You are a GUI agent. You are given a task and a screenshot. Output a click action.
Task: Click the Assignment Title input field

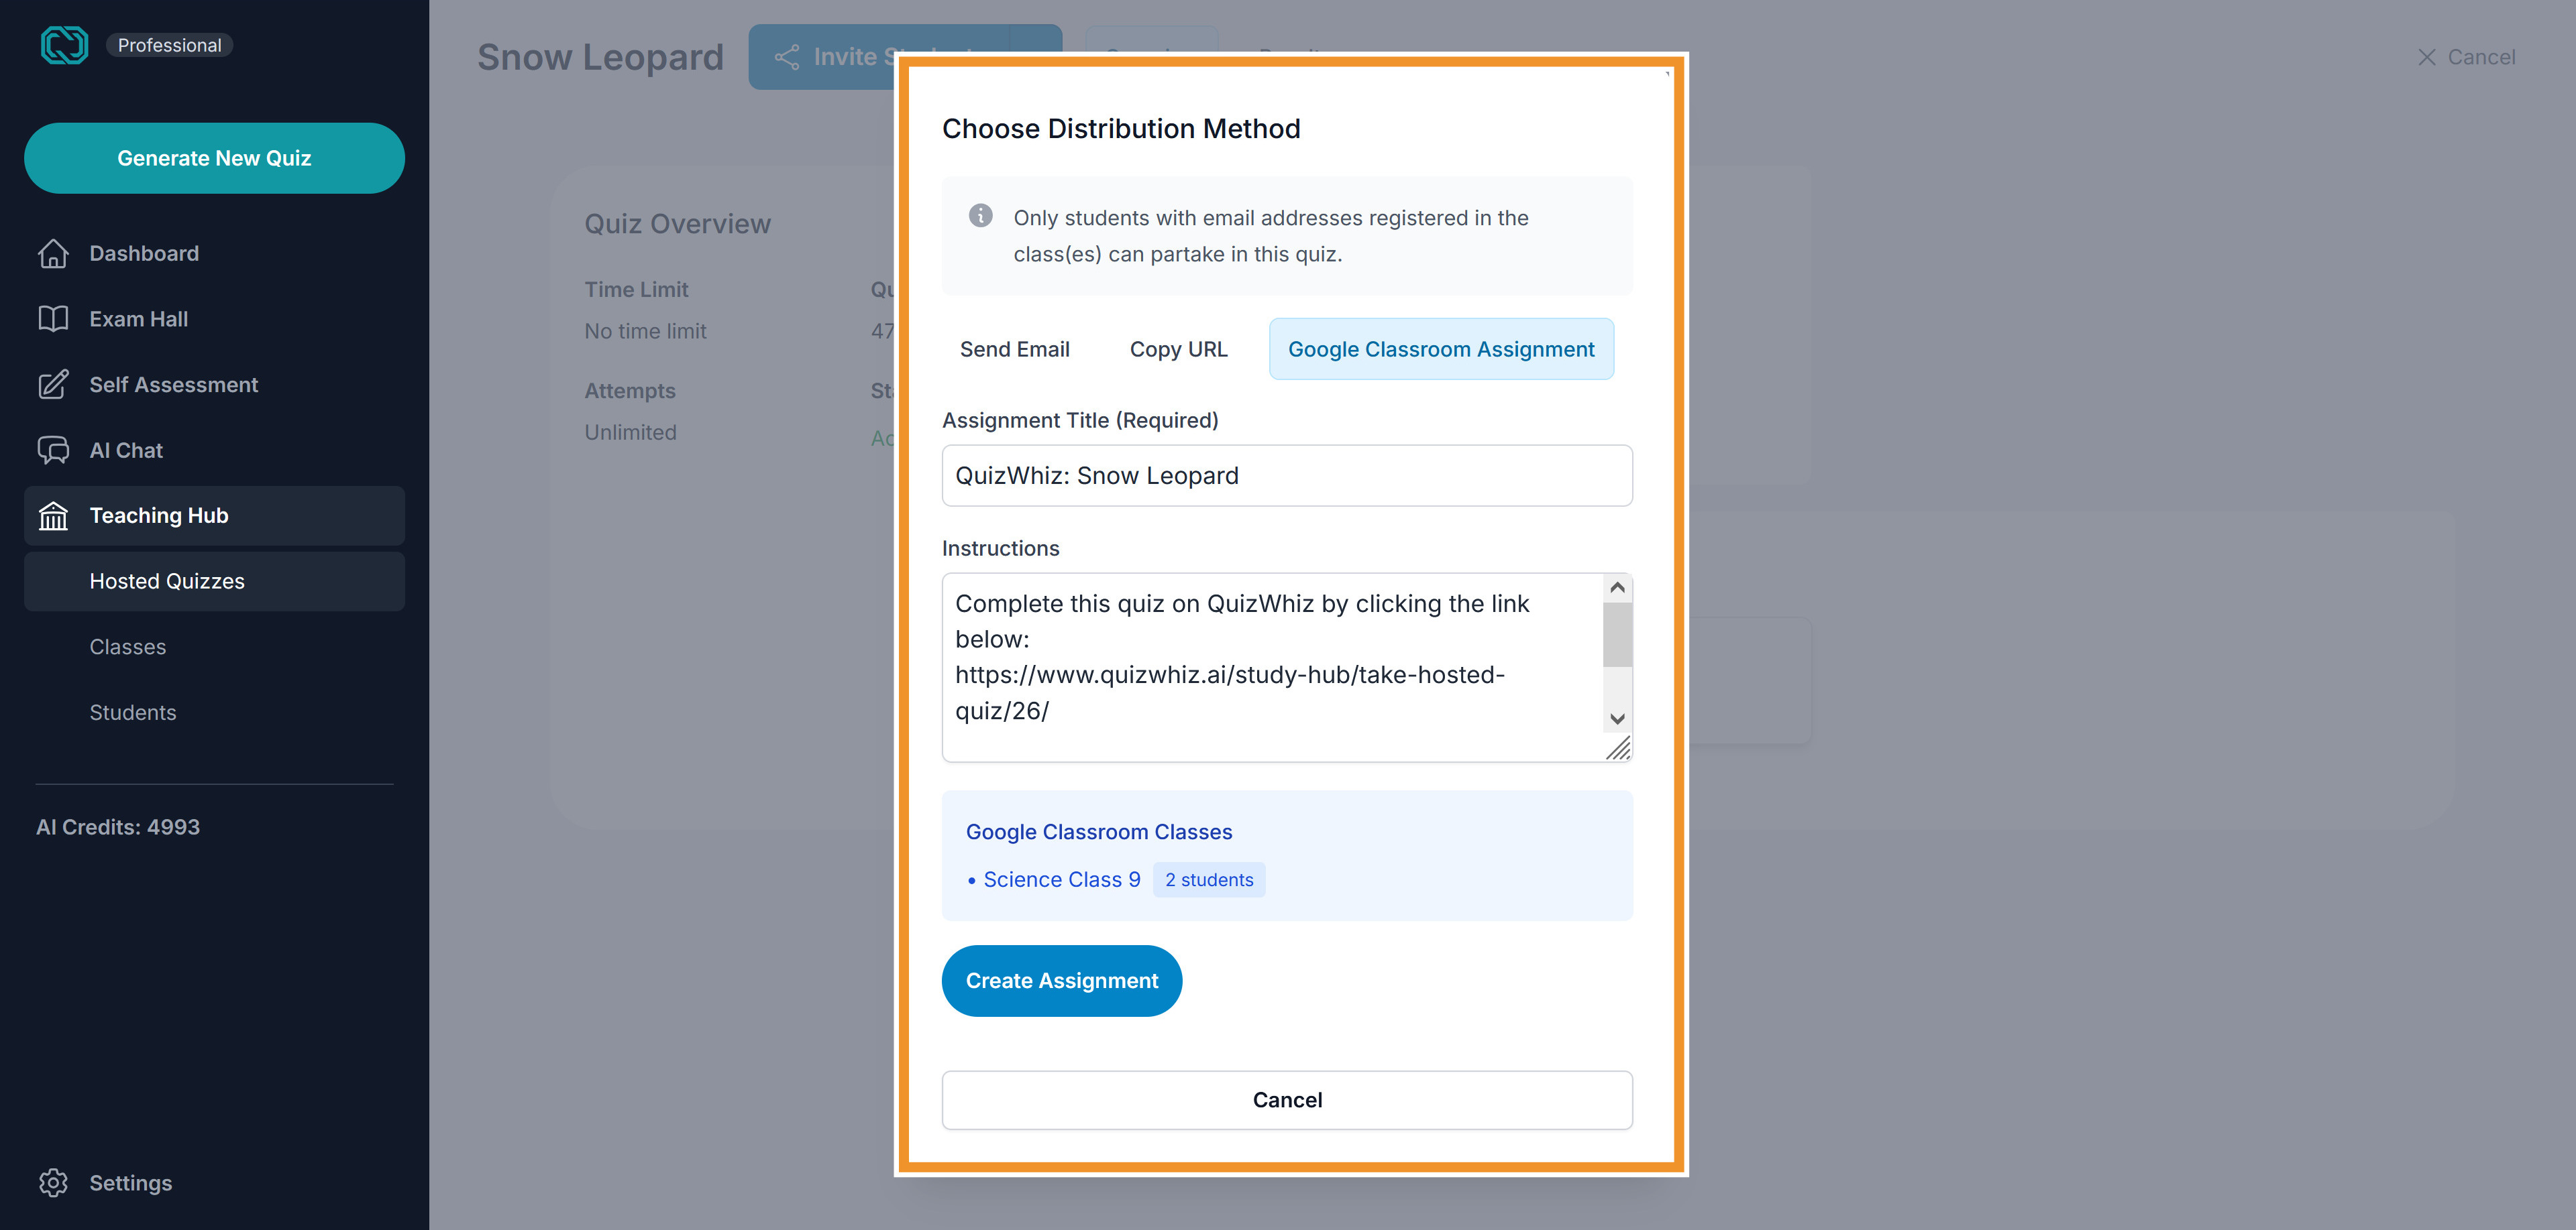[1287, 476]
